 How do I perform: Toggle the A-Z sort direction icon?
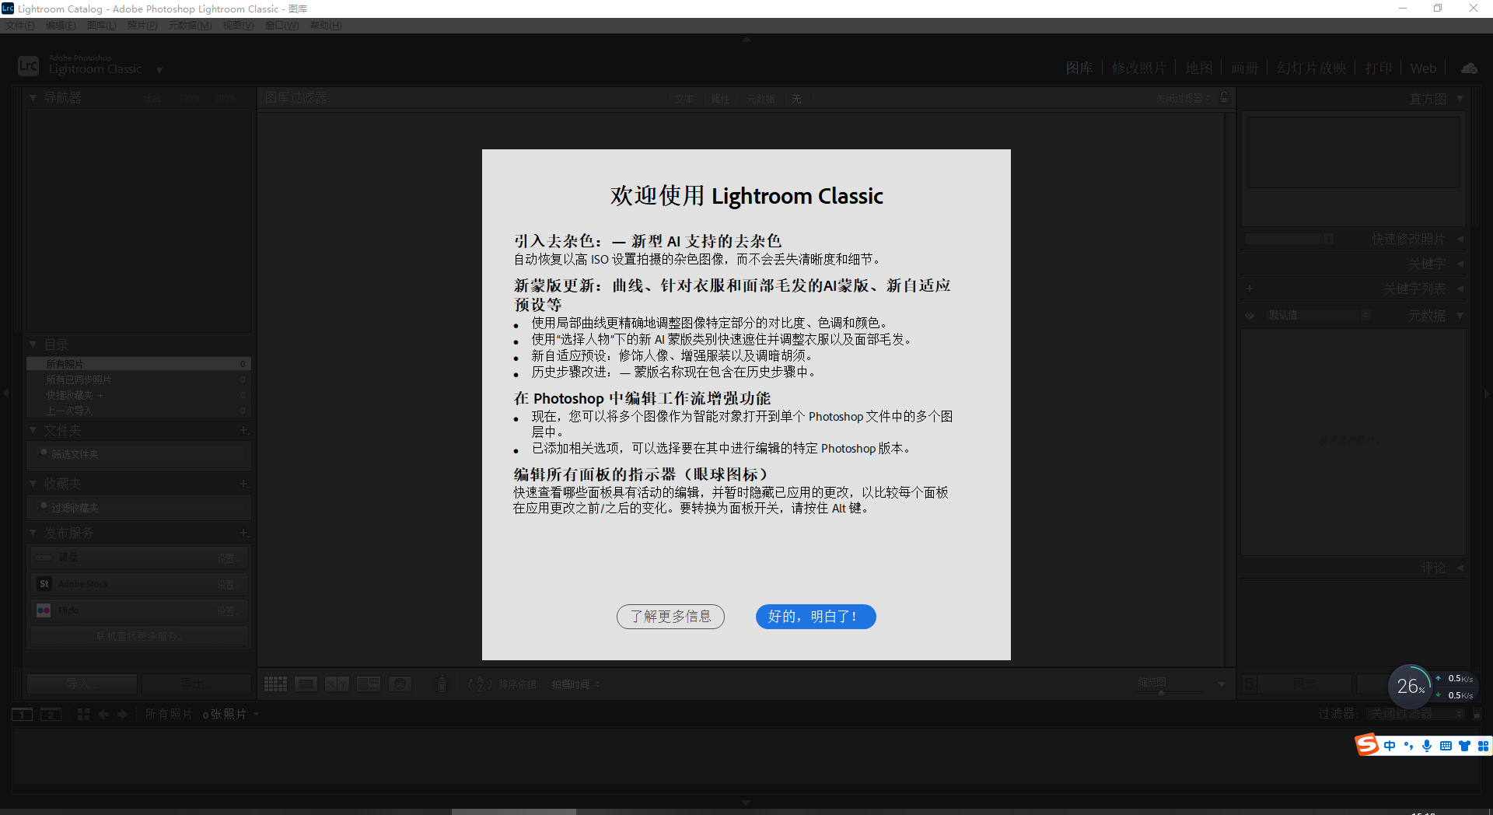pos(480,684)
